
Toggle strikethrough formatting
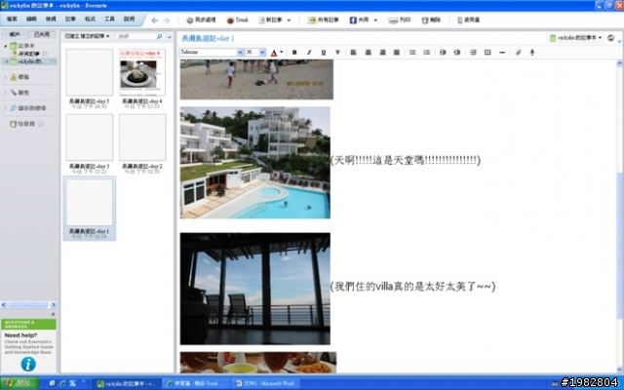337,53
